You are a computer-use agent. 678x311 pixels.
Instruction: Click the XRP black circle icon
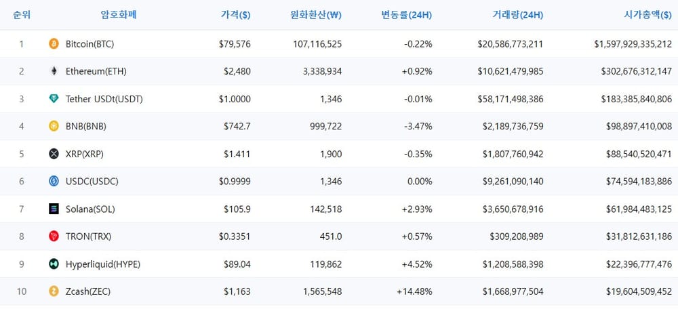[x=54, y=154]
